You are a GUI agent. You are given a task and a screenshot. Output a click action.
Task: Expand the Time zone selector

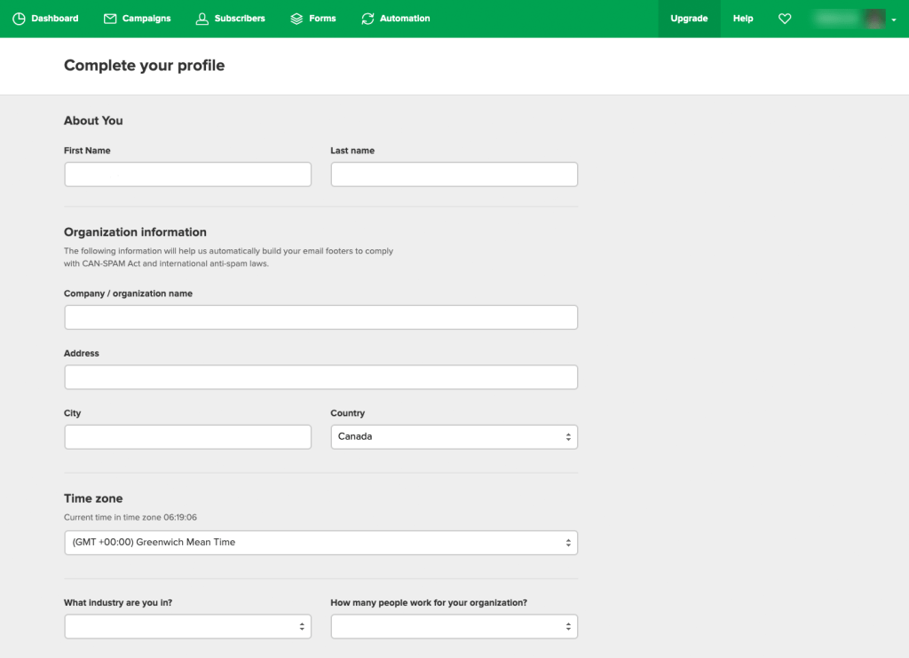(x=320, y=543)
